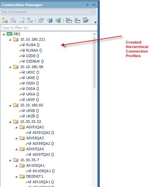Image resolution: width=162 pixels, height=187 pixels.
Task: Select the AIX91QA2 () connection profile
Action: coord(43,133)
